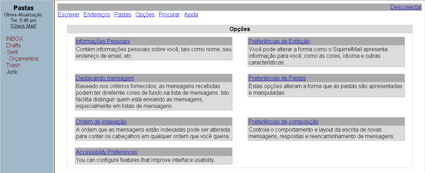Click the Check Mail link

point(23,26)
